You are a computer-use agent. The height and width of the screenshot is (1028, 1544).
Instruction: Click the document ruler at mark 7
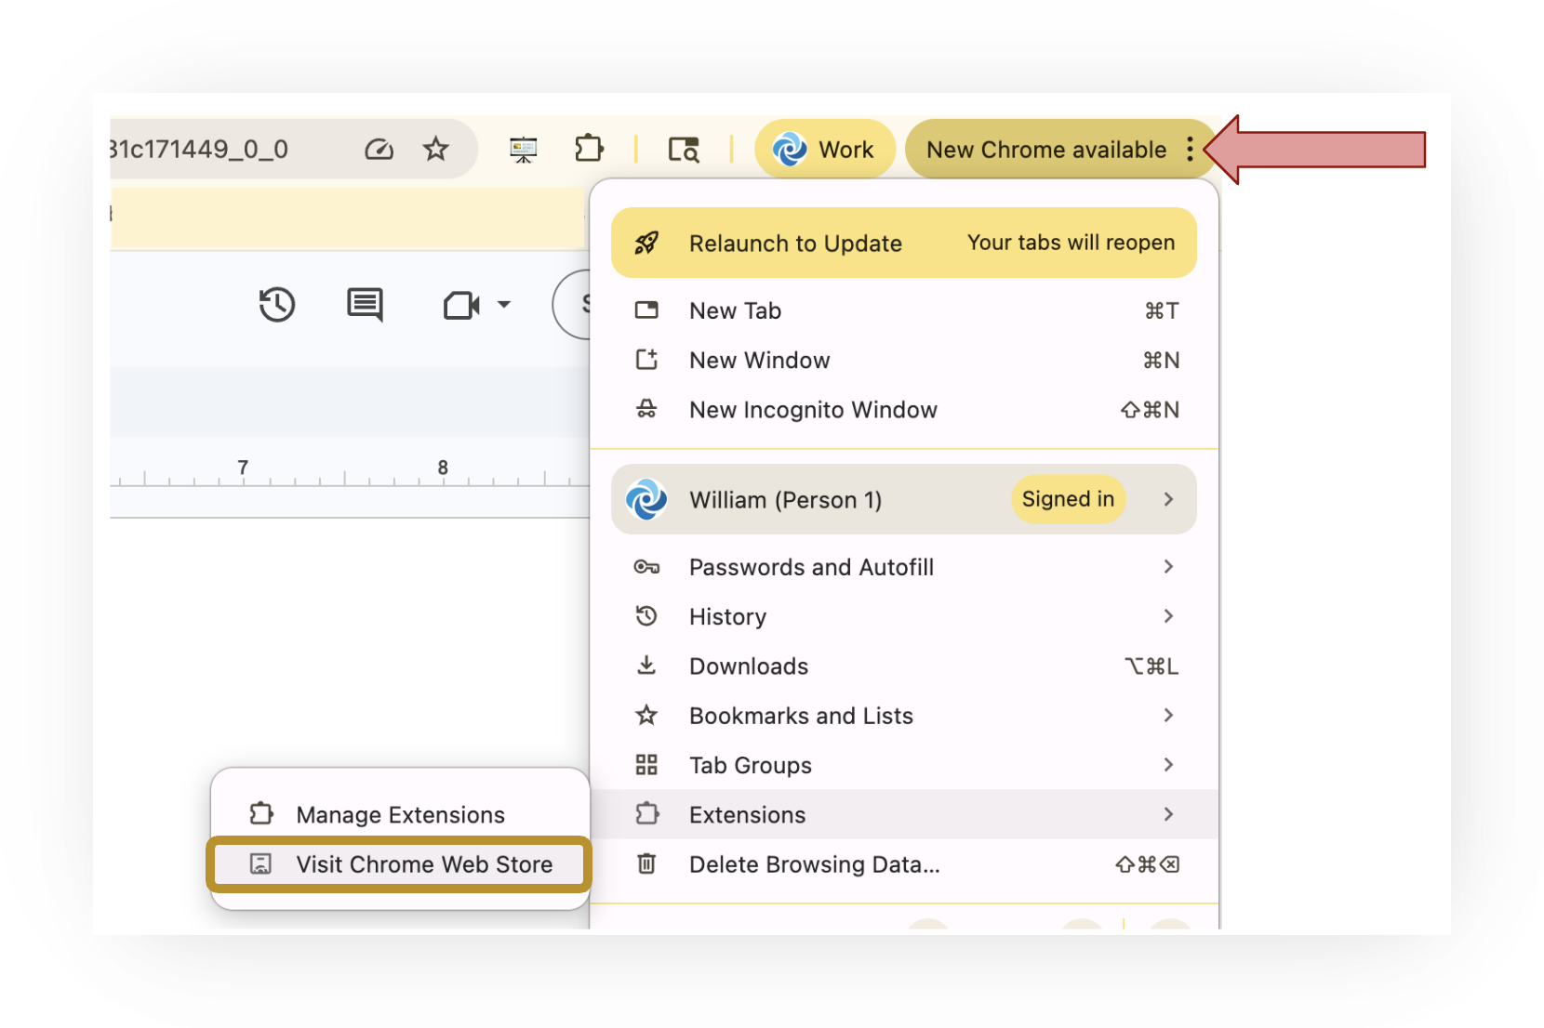click(243, 468)
